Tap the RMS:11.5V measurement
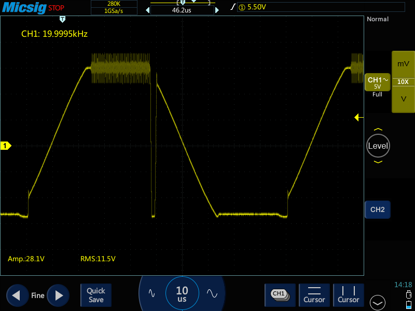 (x=98, y=259)
